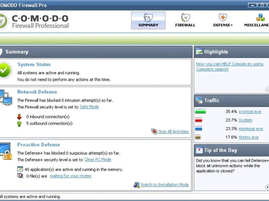Click the Firewall shield icon
Image resolution: width=269 pixels, height=201 pixels.
click(x=186, y=17)
